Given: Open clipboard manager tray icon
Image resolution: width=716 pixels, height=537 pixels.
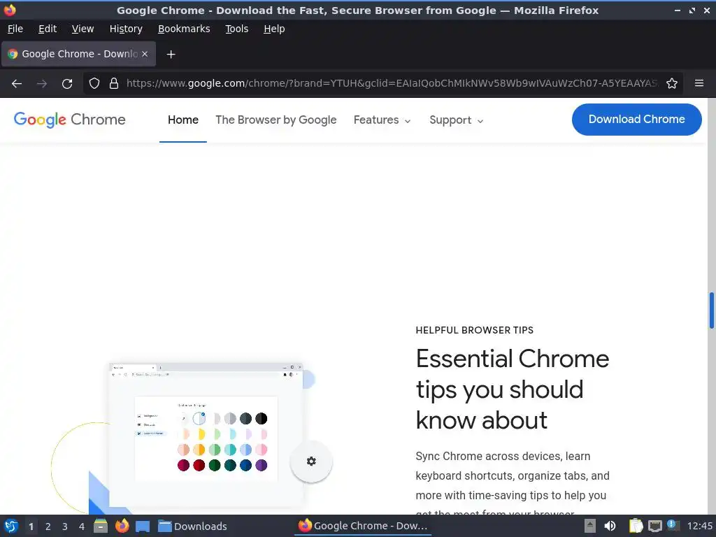Looking at the screenshot, I should click(636, 526).
